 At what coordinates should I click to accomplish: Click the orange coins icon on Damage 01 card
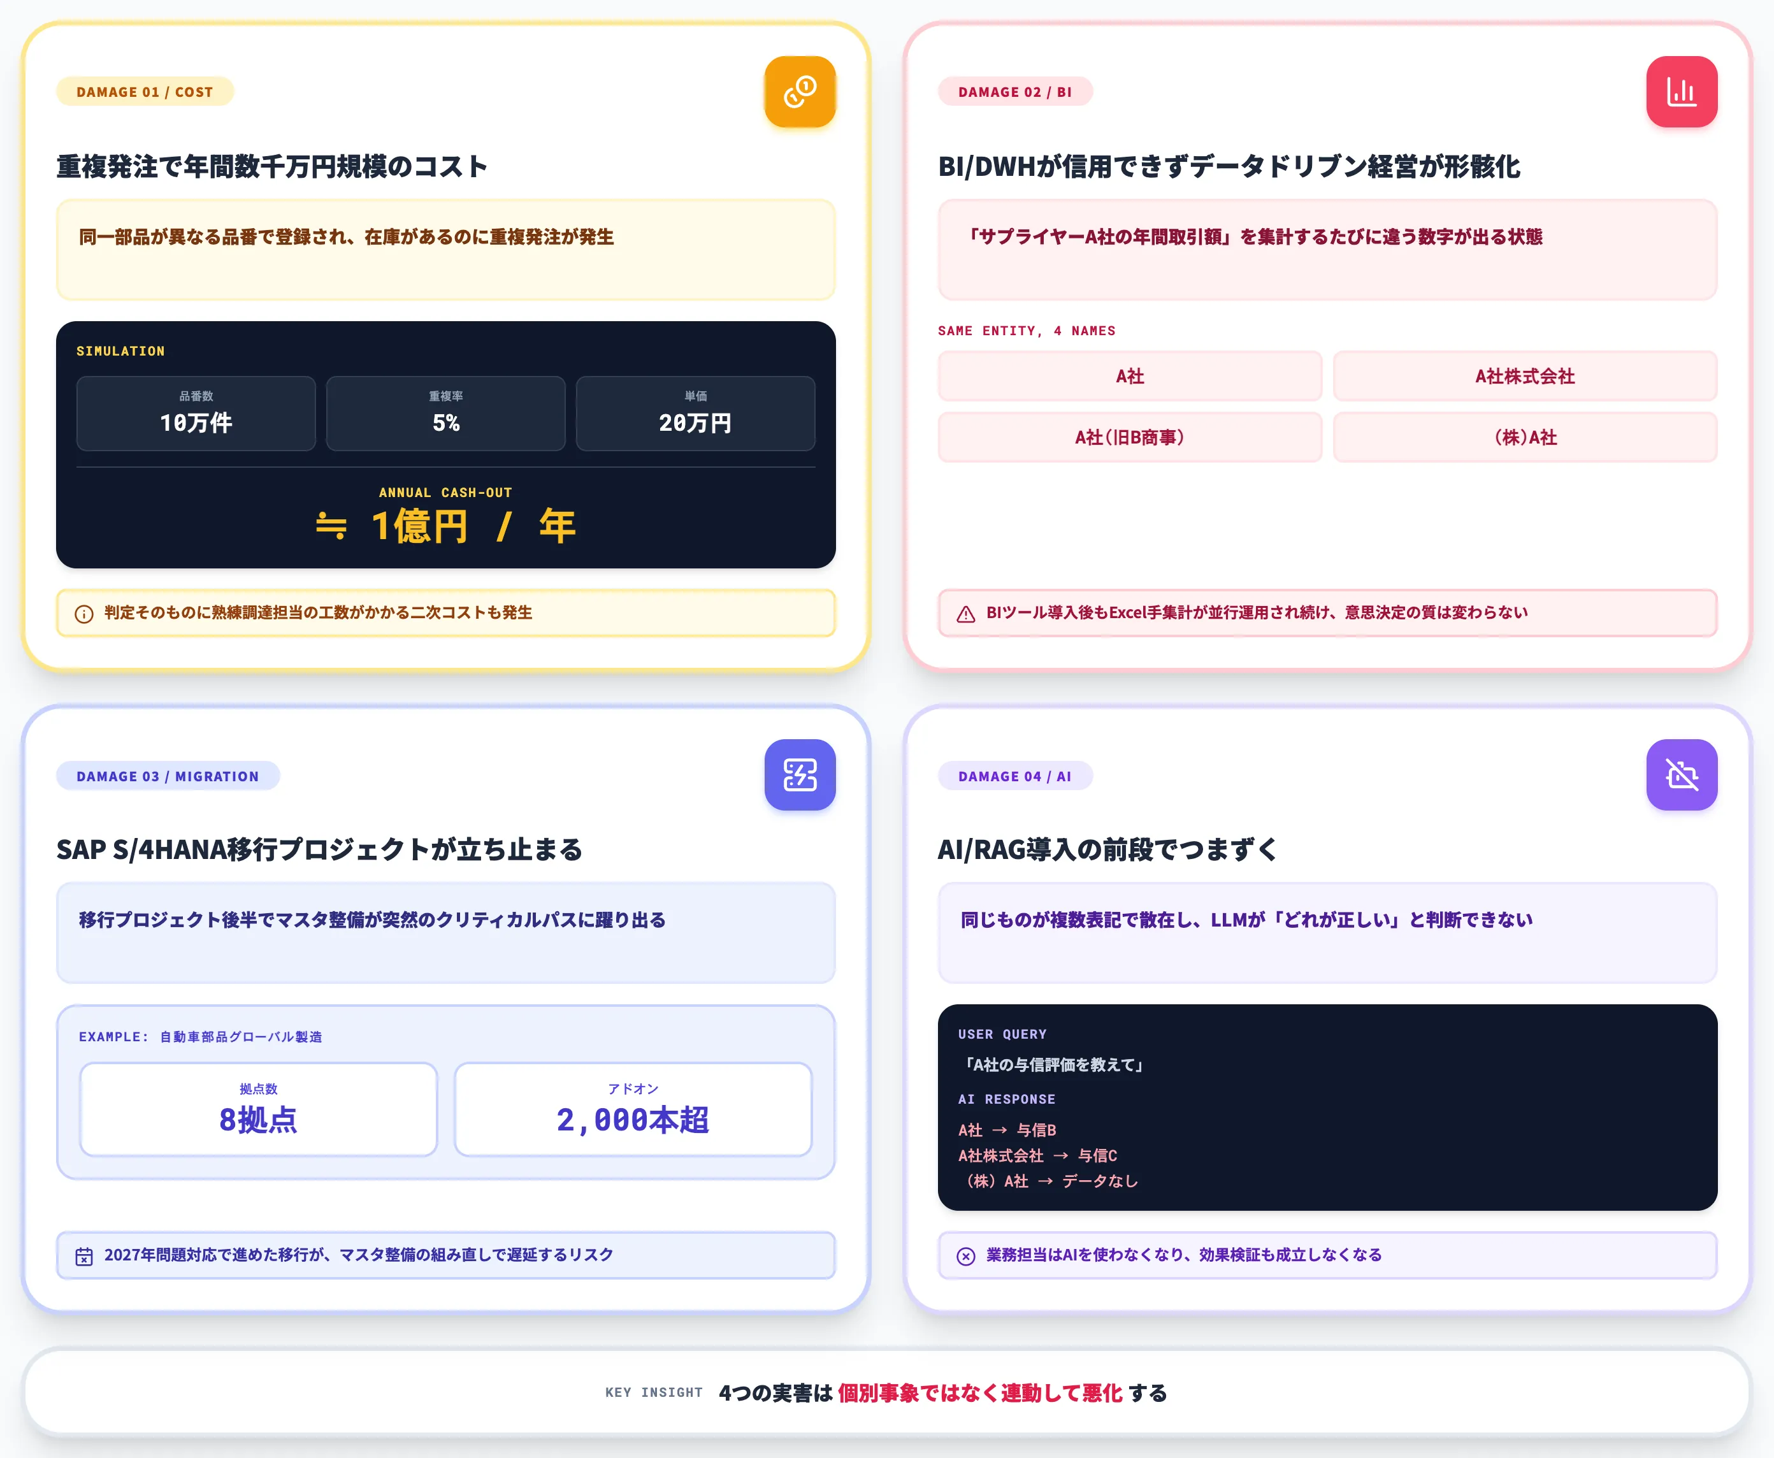tap(800, 92)
